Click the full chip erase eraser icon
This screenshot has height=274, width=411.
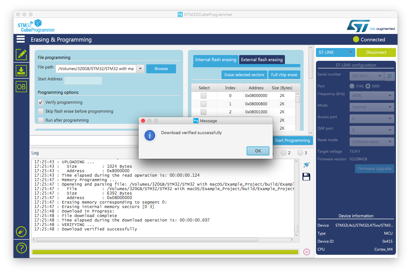pos(21,232)
